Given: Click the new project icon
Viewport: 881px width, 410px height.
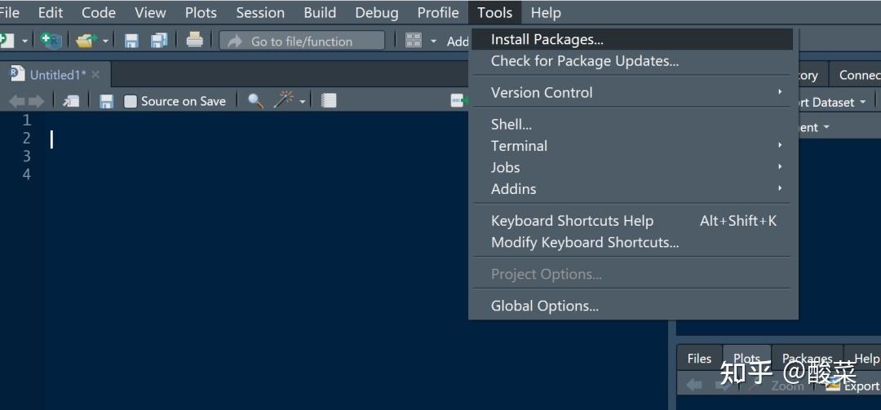Looking at the screenshot, I should [51, 41].
